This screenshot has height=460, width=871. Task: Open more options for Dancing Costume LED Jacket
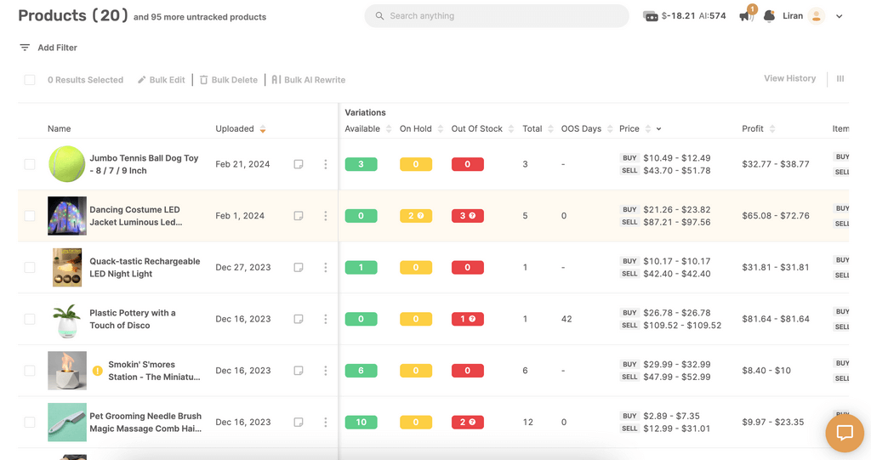tap(326, 216)
